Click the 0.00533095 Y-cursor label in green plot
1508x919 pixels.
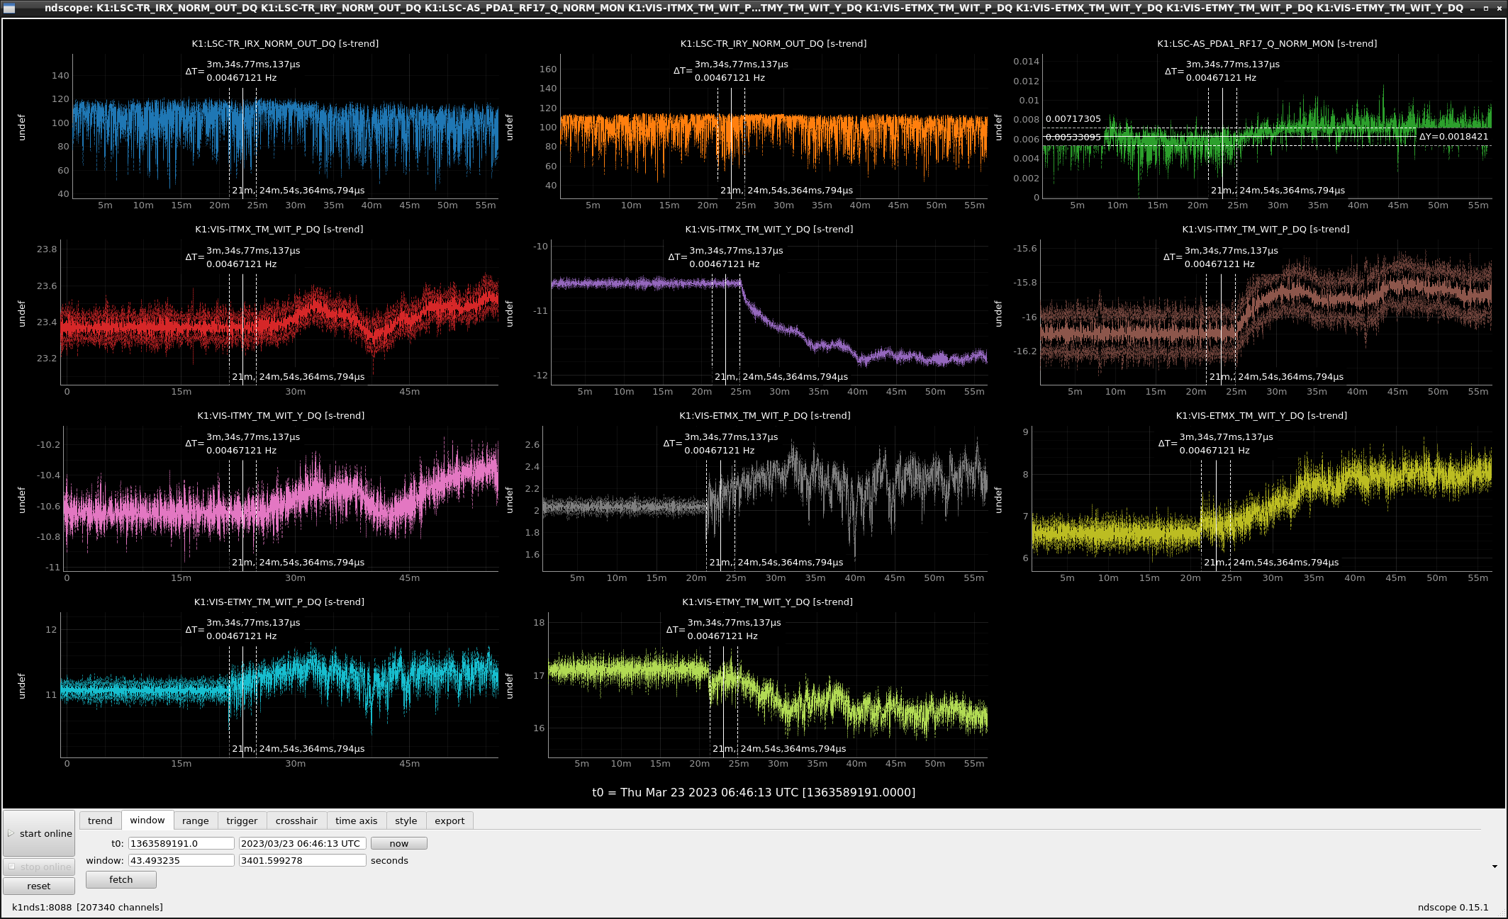(1073, 137)
